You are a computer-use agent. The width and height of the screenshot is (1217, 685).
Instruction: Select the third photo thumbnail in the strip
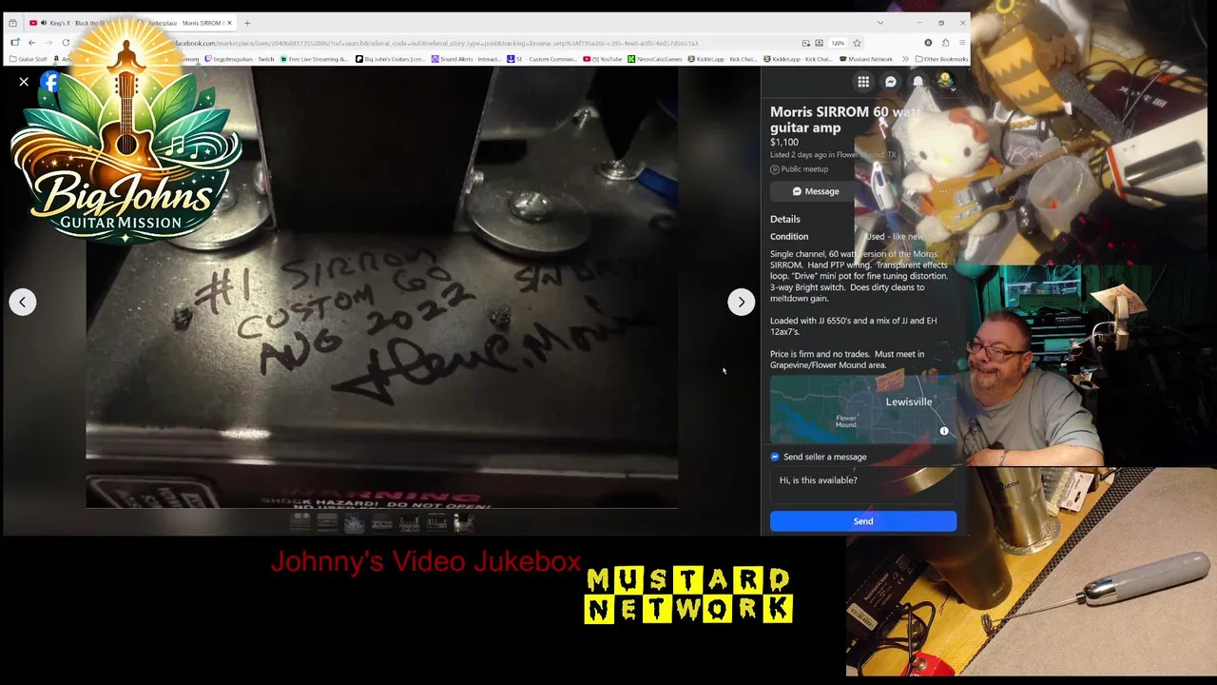click(x=355, y=521)
